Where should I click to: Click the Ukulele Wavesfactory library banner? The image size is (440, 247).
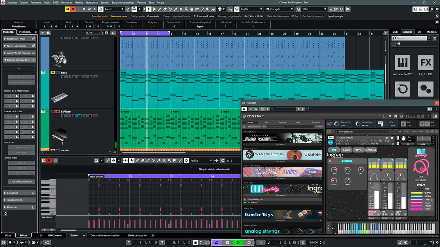pyautogui.click(x=282, y=155)
